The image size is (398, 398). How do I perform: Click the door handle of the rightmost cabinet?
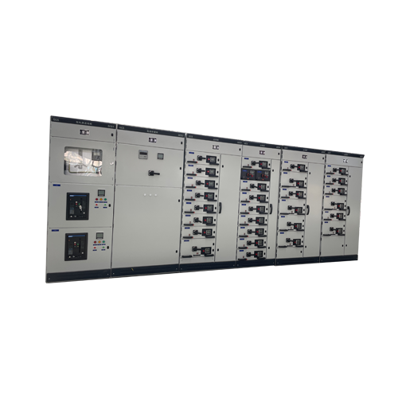point(349,210)
